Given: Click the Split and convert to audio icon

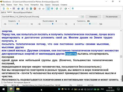Looking at the screenshot, I should click(x=22, y=8).
